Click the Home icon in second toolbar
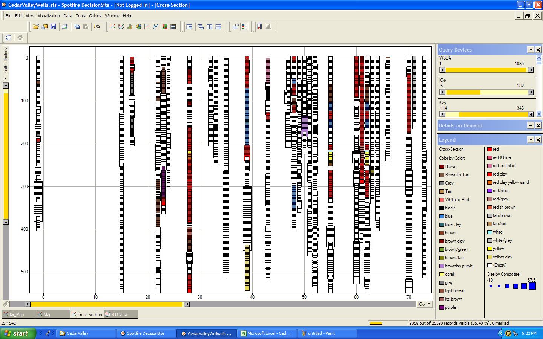This screenshot has width=543, height=339. pyautogui.click(x=20, y=38)
